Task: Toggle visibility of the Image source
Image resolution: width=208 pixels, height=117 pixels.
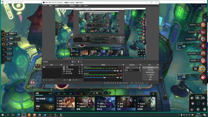Action: click(80, 67)
